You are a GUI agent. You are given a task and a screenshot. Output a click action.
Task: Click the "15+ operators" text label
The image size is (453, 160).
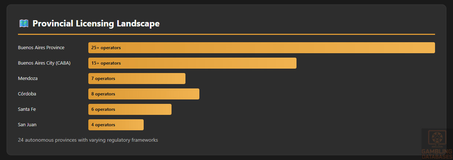coord(106,63)
